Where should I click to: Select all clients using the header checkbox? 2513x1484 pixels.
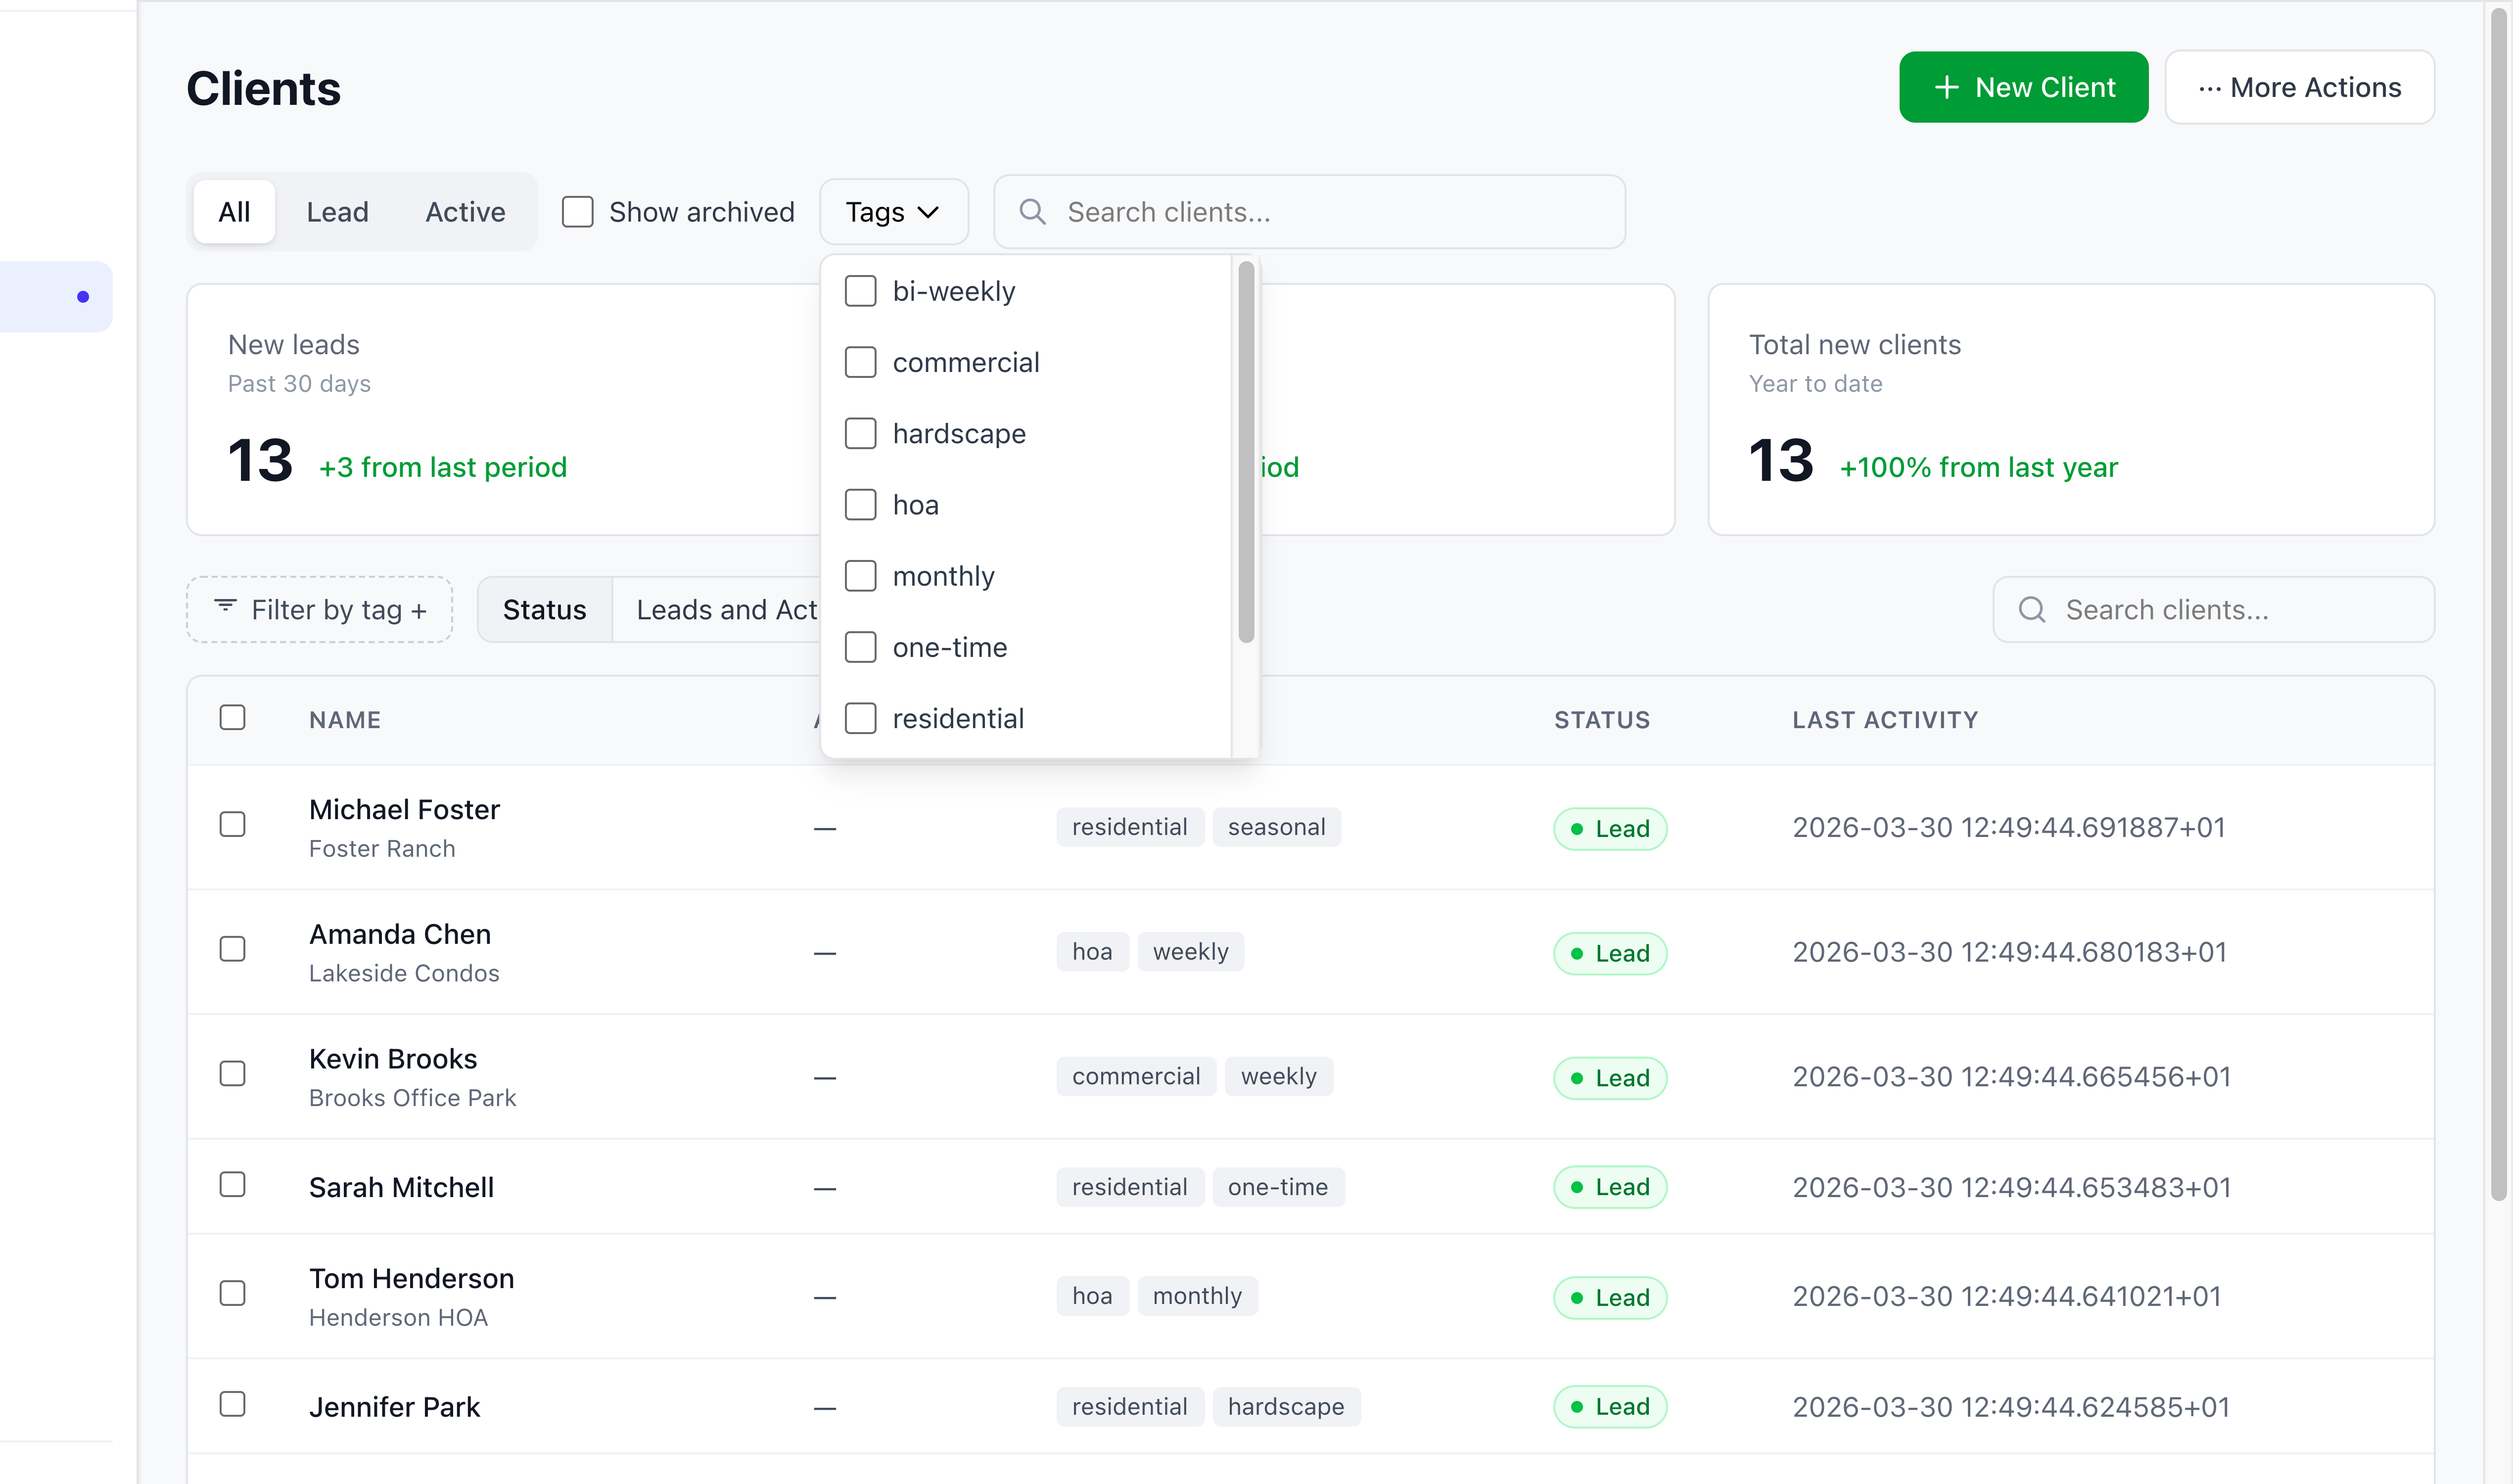point(232,717)
